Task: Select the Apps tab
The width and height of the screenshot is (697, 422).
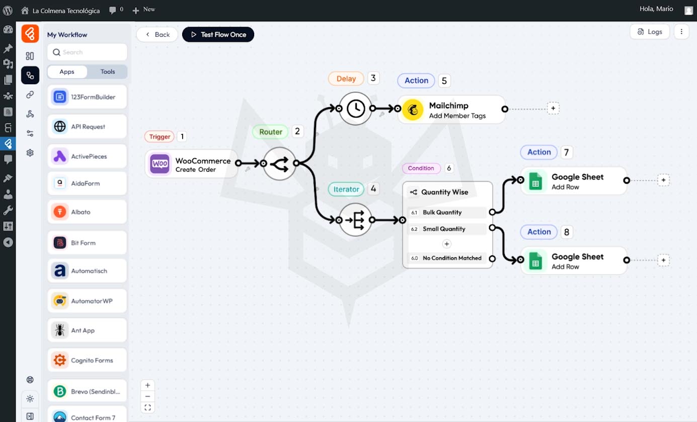Action: point(67,72)
